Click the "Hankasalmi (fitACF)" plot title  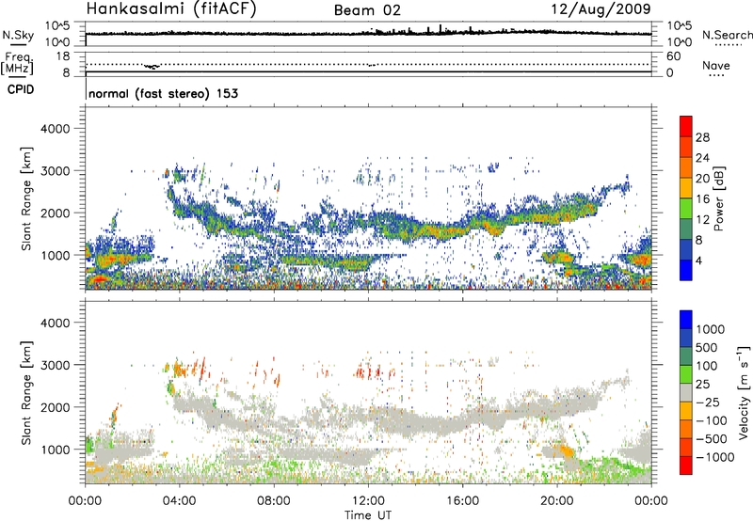click(171, 8)
